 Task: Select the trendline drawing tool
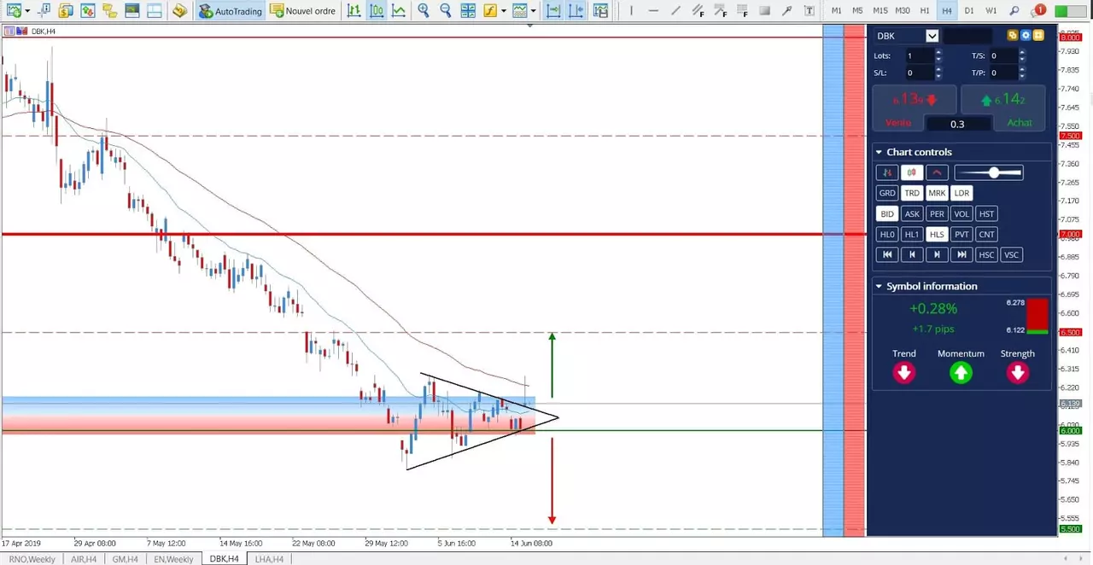(x=675, y=11)
